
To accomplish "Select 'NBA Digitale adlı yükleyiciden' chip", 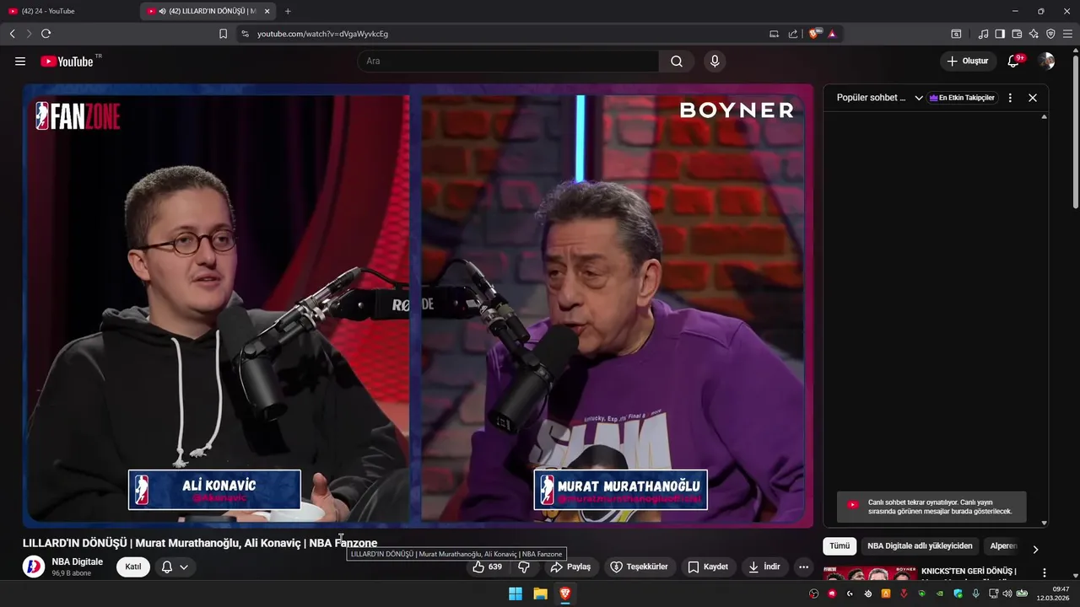I will click(920, 546).
